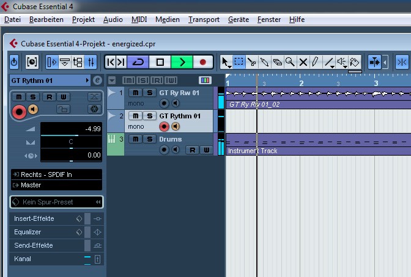This screenshot has width=411, height=277.
Task: Select the Draw pencil tool
Action: coord(316,62)
